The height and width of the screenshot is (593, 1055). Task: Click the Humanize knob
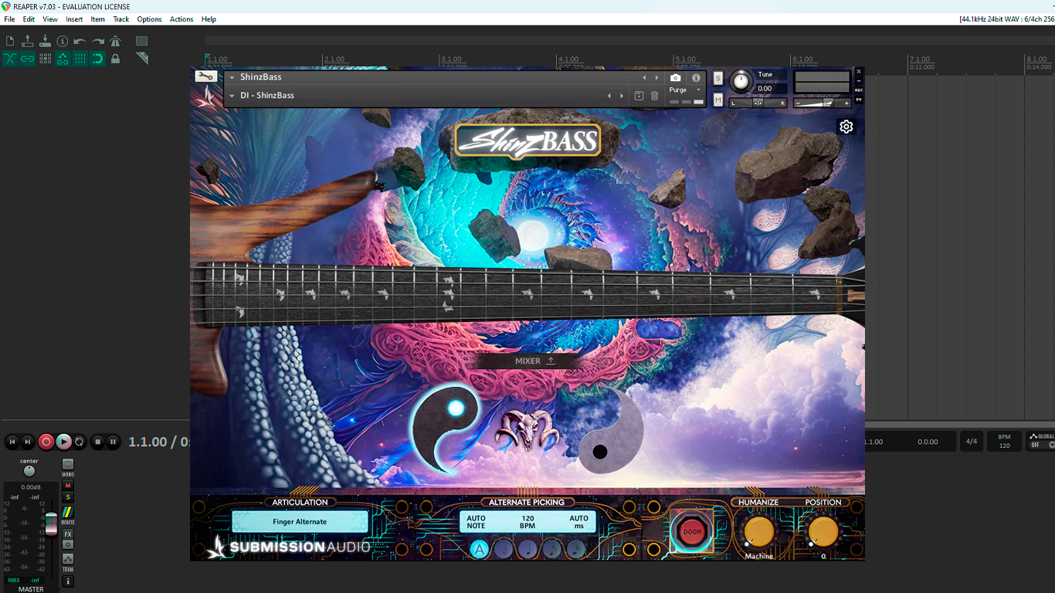pos(759,531)
